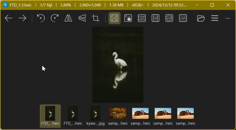Minimize the ImageGlass window
The width and height of the screenshot is (236, 130).
pyautogui.click(x=196, y=5)
